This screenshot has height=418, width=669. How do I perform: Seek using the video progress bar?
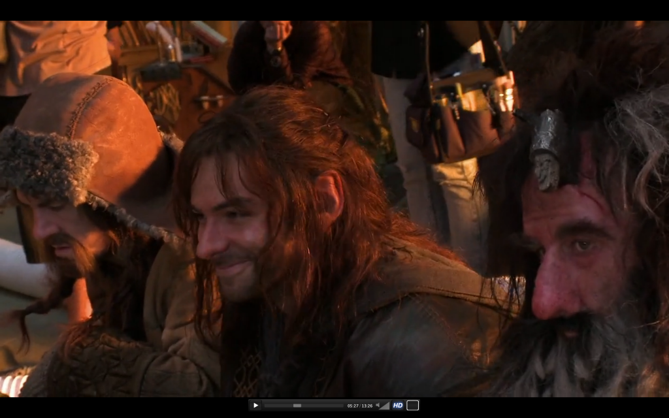coord(304,406)
